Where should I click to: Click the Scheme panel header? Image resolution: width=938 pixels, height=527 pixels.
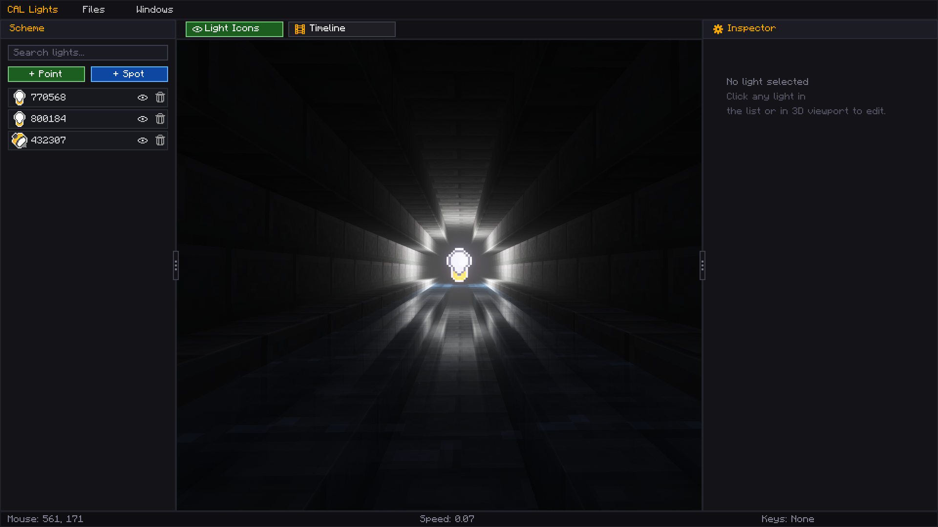[88, 29]
